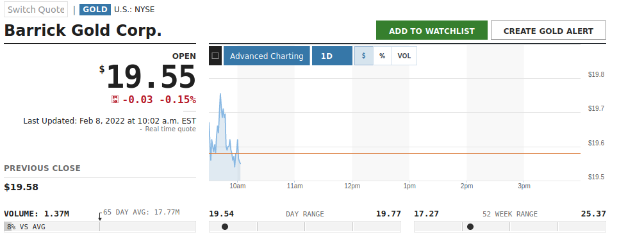Click the orange previous close line
The height and width of the screenshot is (244, 619).
(x=395, y=153)
